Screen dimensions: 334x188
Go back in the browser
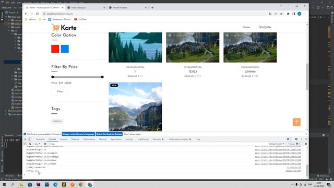[x=26, y=14]
